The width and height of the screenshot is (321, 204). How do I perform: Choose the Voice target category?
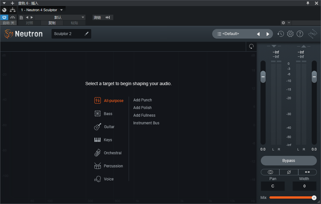click(x=108, y=179)
